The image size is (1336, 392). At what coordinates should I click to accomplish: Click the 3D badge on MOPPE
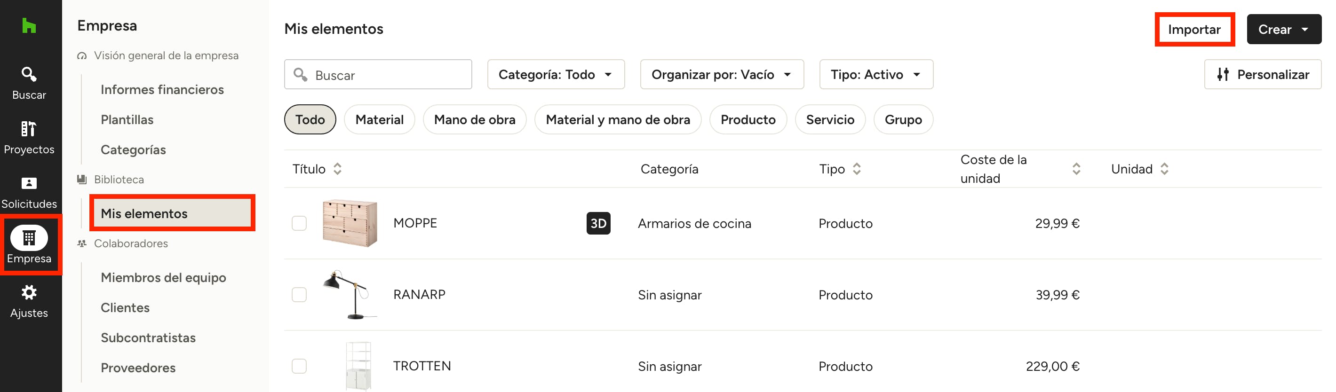coord(598,223)
